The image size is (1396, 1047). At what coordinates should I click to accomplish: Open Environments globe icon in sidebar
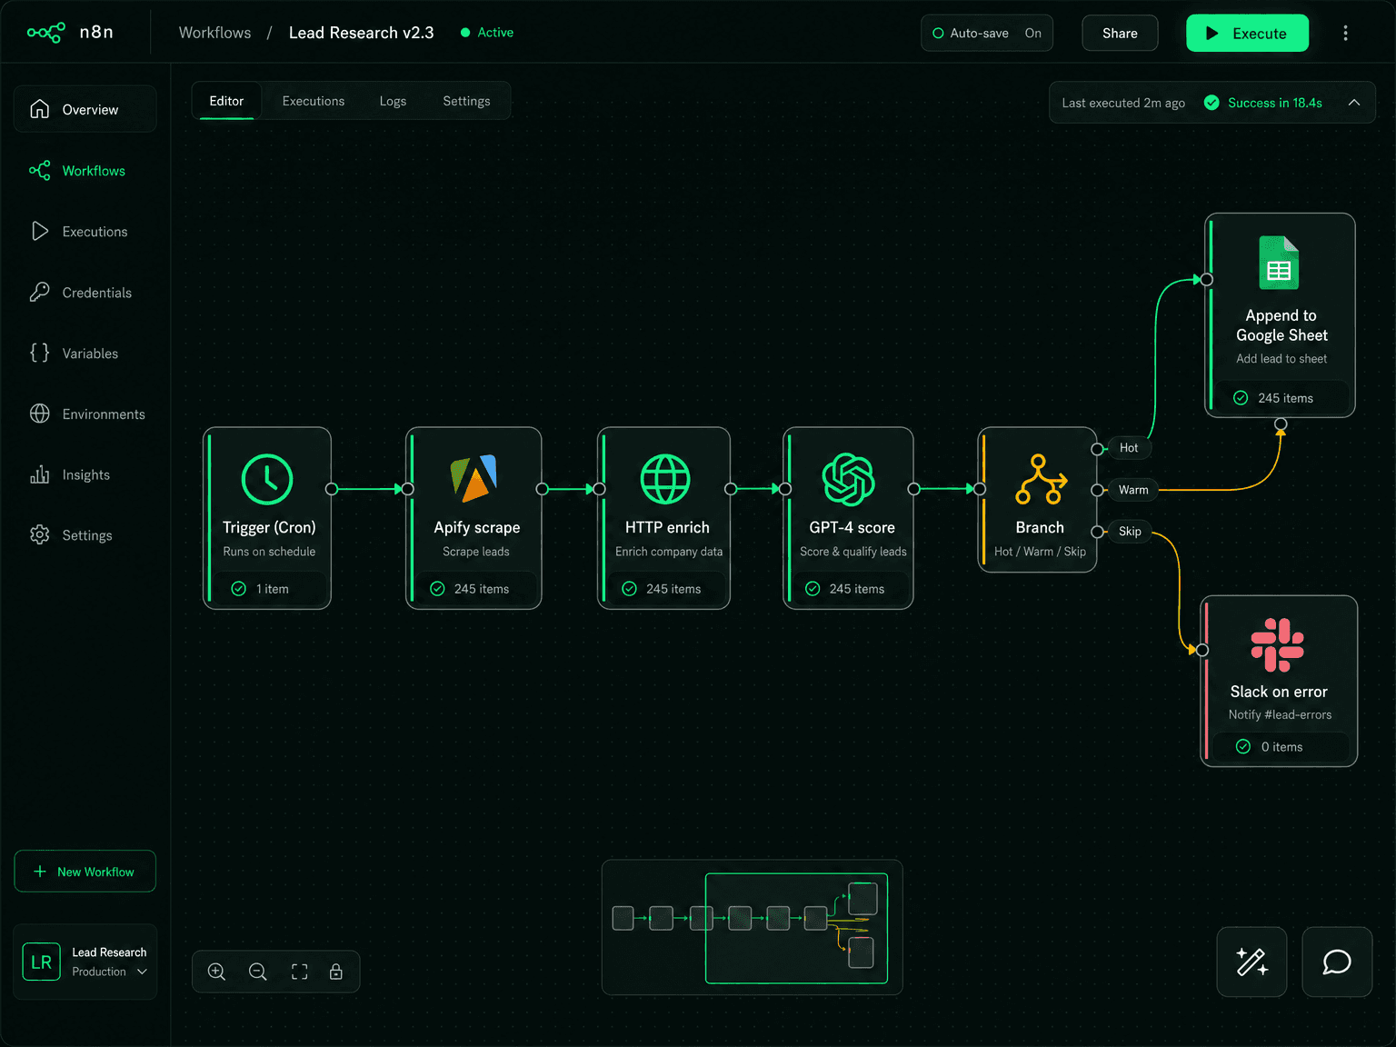[39, 414]
